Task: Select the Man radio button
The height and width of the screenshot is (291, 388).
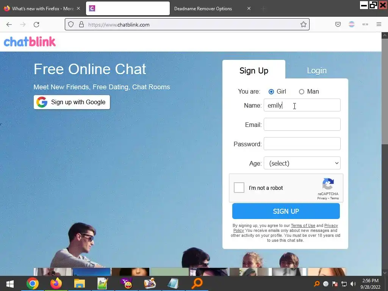Action: click(x=301, y=92)
